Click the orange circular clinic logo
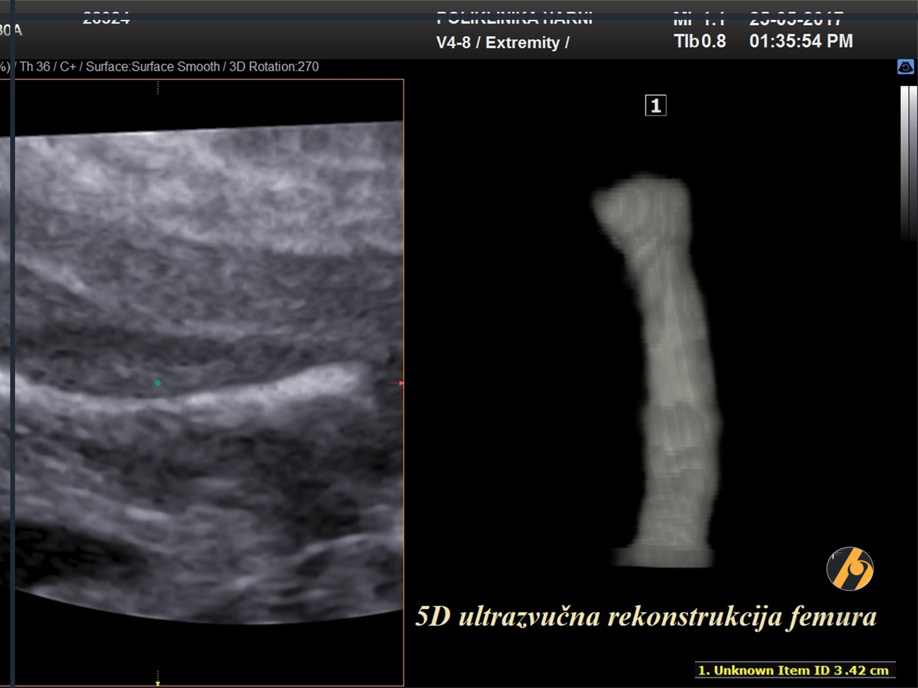 (850, 569)
